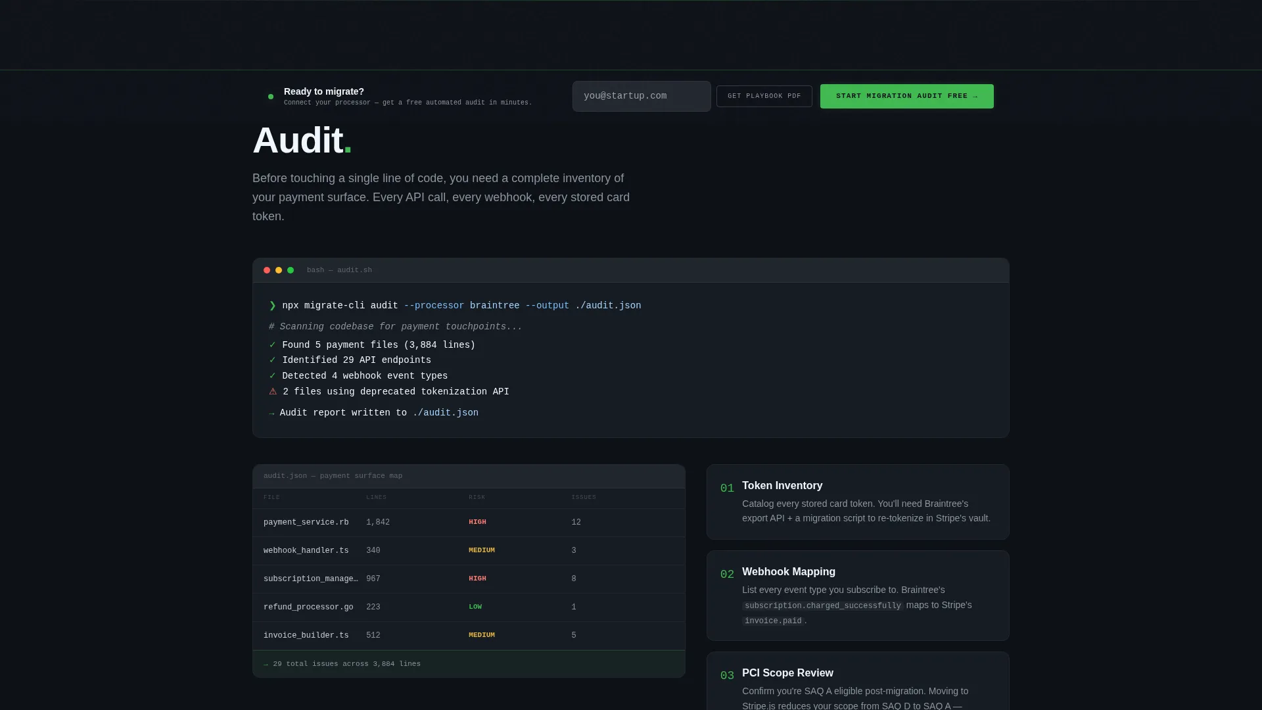Select the invoice_builder.ts row
Screen dimensions: 1262x710
[469, 636]
